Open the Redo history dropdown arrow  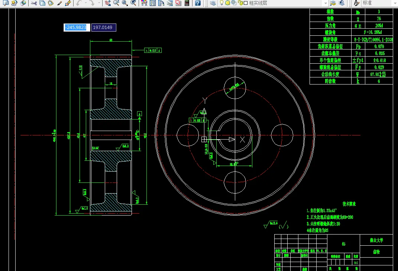(99, 3)
